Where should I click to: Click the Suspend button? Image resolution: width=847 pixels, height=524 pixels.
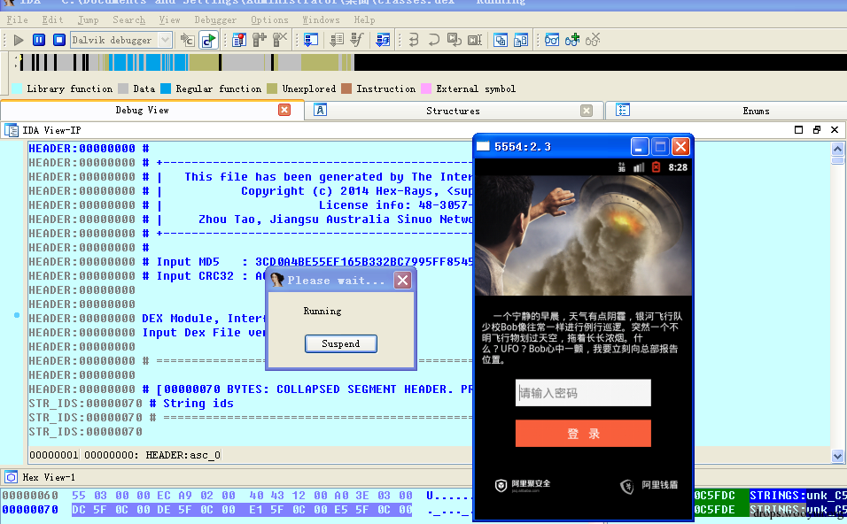pyautogui.click(x=341, y=343)
